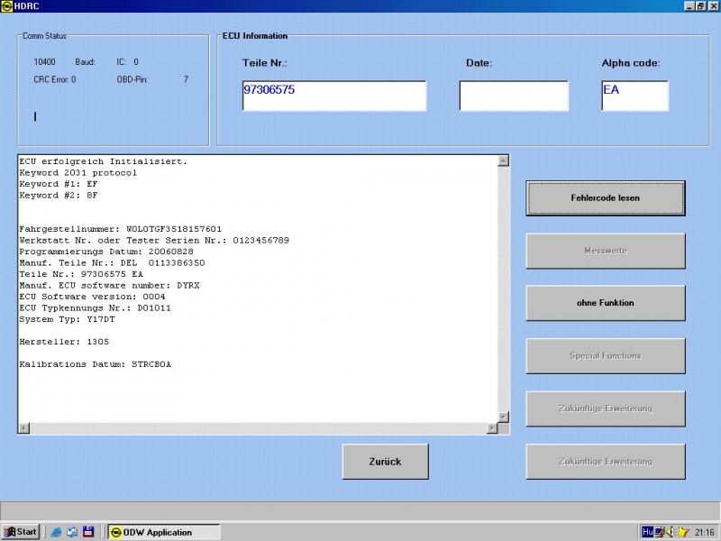
Task: Click the floppy disk quick launch icon
Action: tap(88, 532)
